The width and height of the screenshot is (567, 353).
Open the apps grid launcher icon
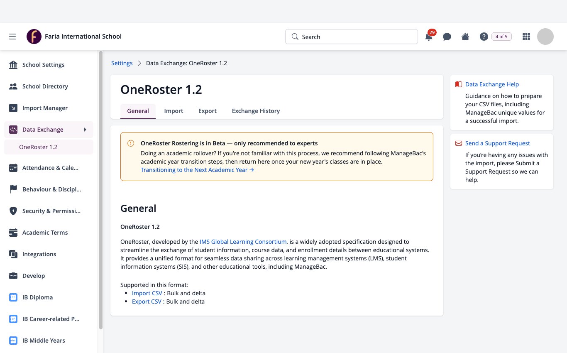tap(526, 37)
